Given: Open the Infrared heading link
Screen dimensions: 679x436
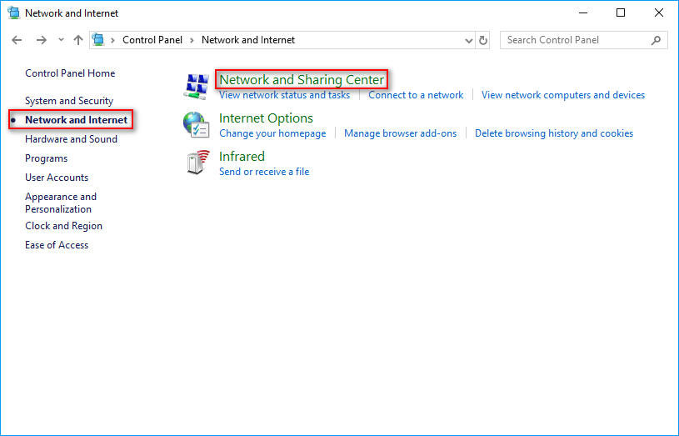Looking at the screenshot, I should tap(242, 156).
